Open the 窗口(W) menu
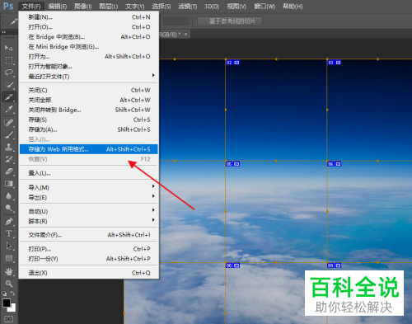 pyautogui.click(x=265, y=6)
